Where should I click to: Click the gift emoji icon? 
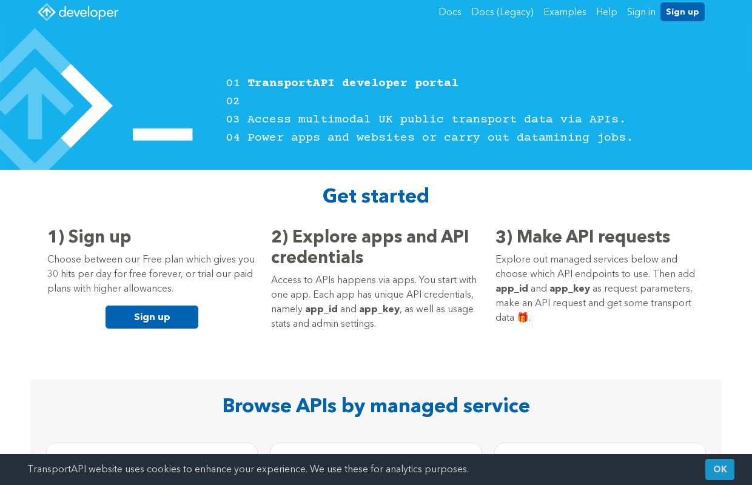[x=523, y=318]
